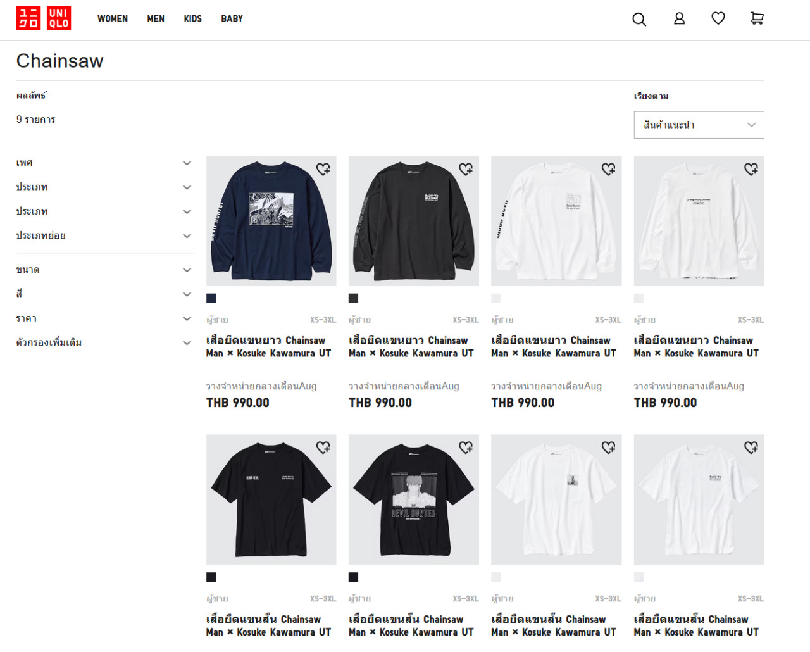
Task: Select black swatch under black long-sleeve shirt
Action: coord(354,298)
